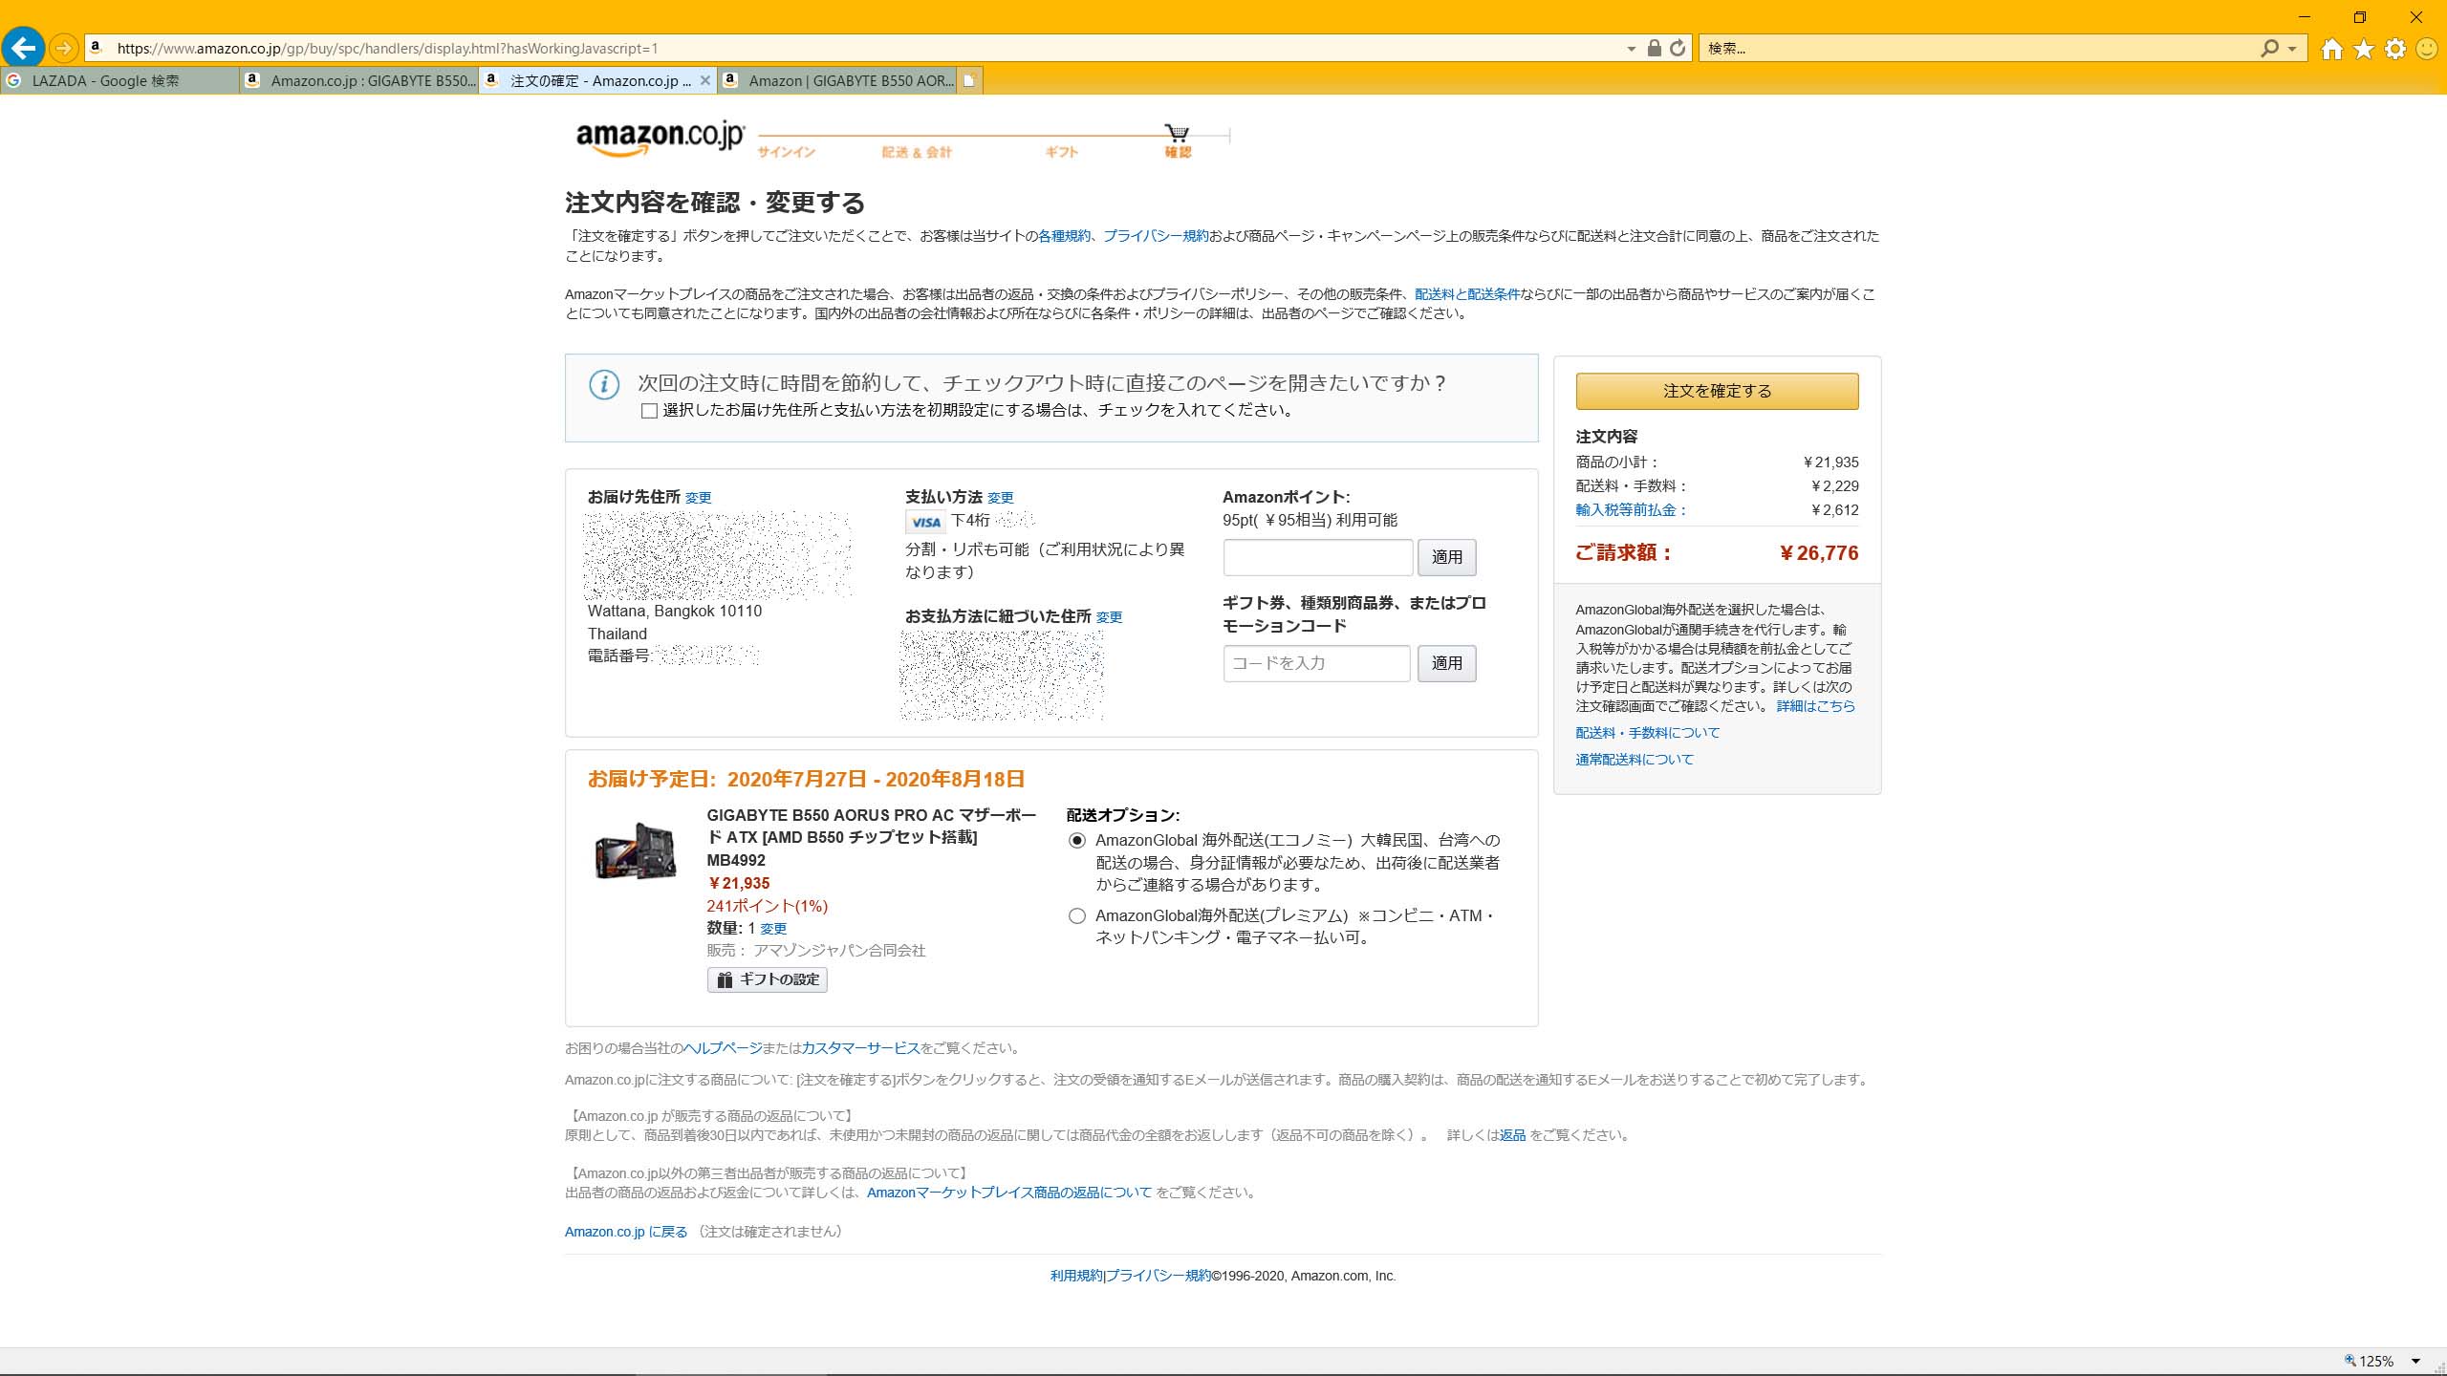Restore down the browser window

pos(2360,17)
